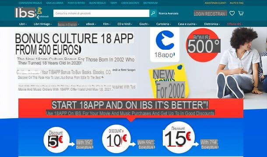Open the IBS Premium link
267x157 pixels.
[151, 3]
